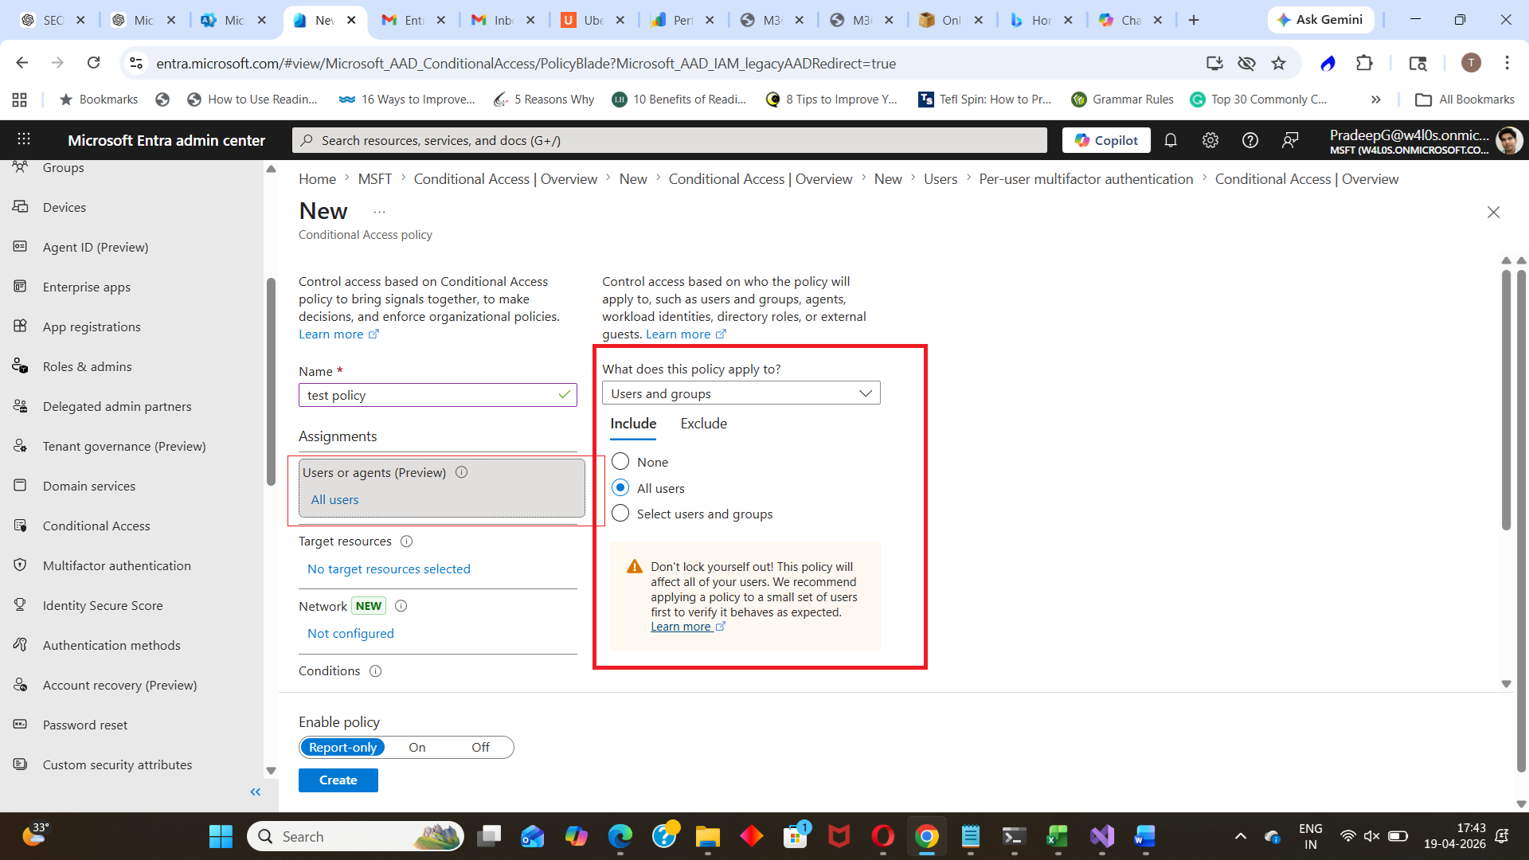This screenshot has width=1529, height=860.
Task: Click info icon next to Target resources
Action: pyautogui.click(x=406, y=541)
